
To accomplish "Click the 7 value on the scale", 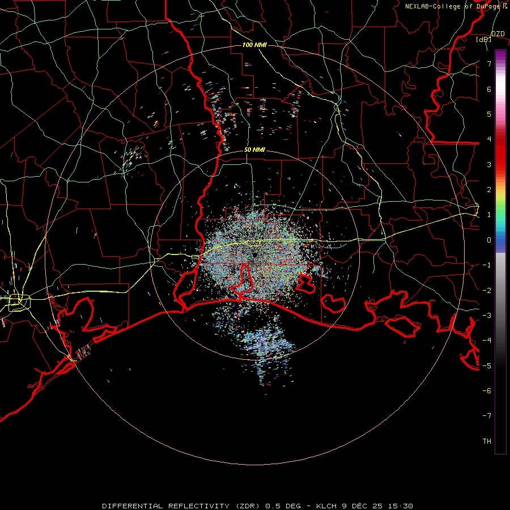I will (x=489, y=63).
